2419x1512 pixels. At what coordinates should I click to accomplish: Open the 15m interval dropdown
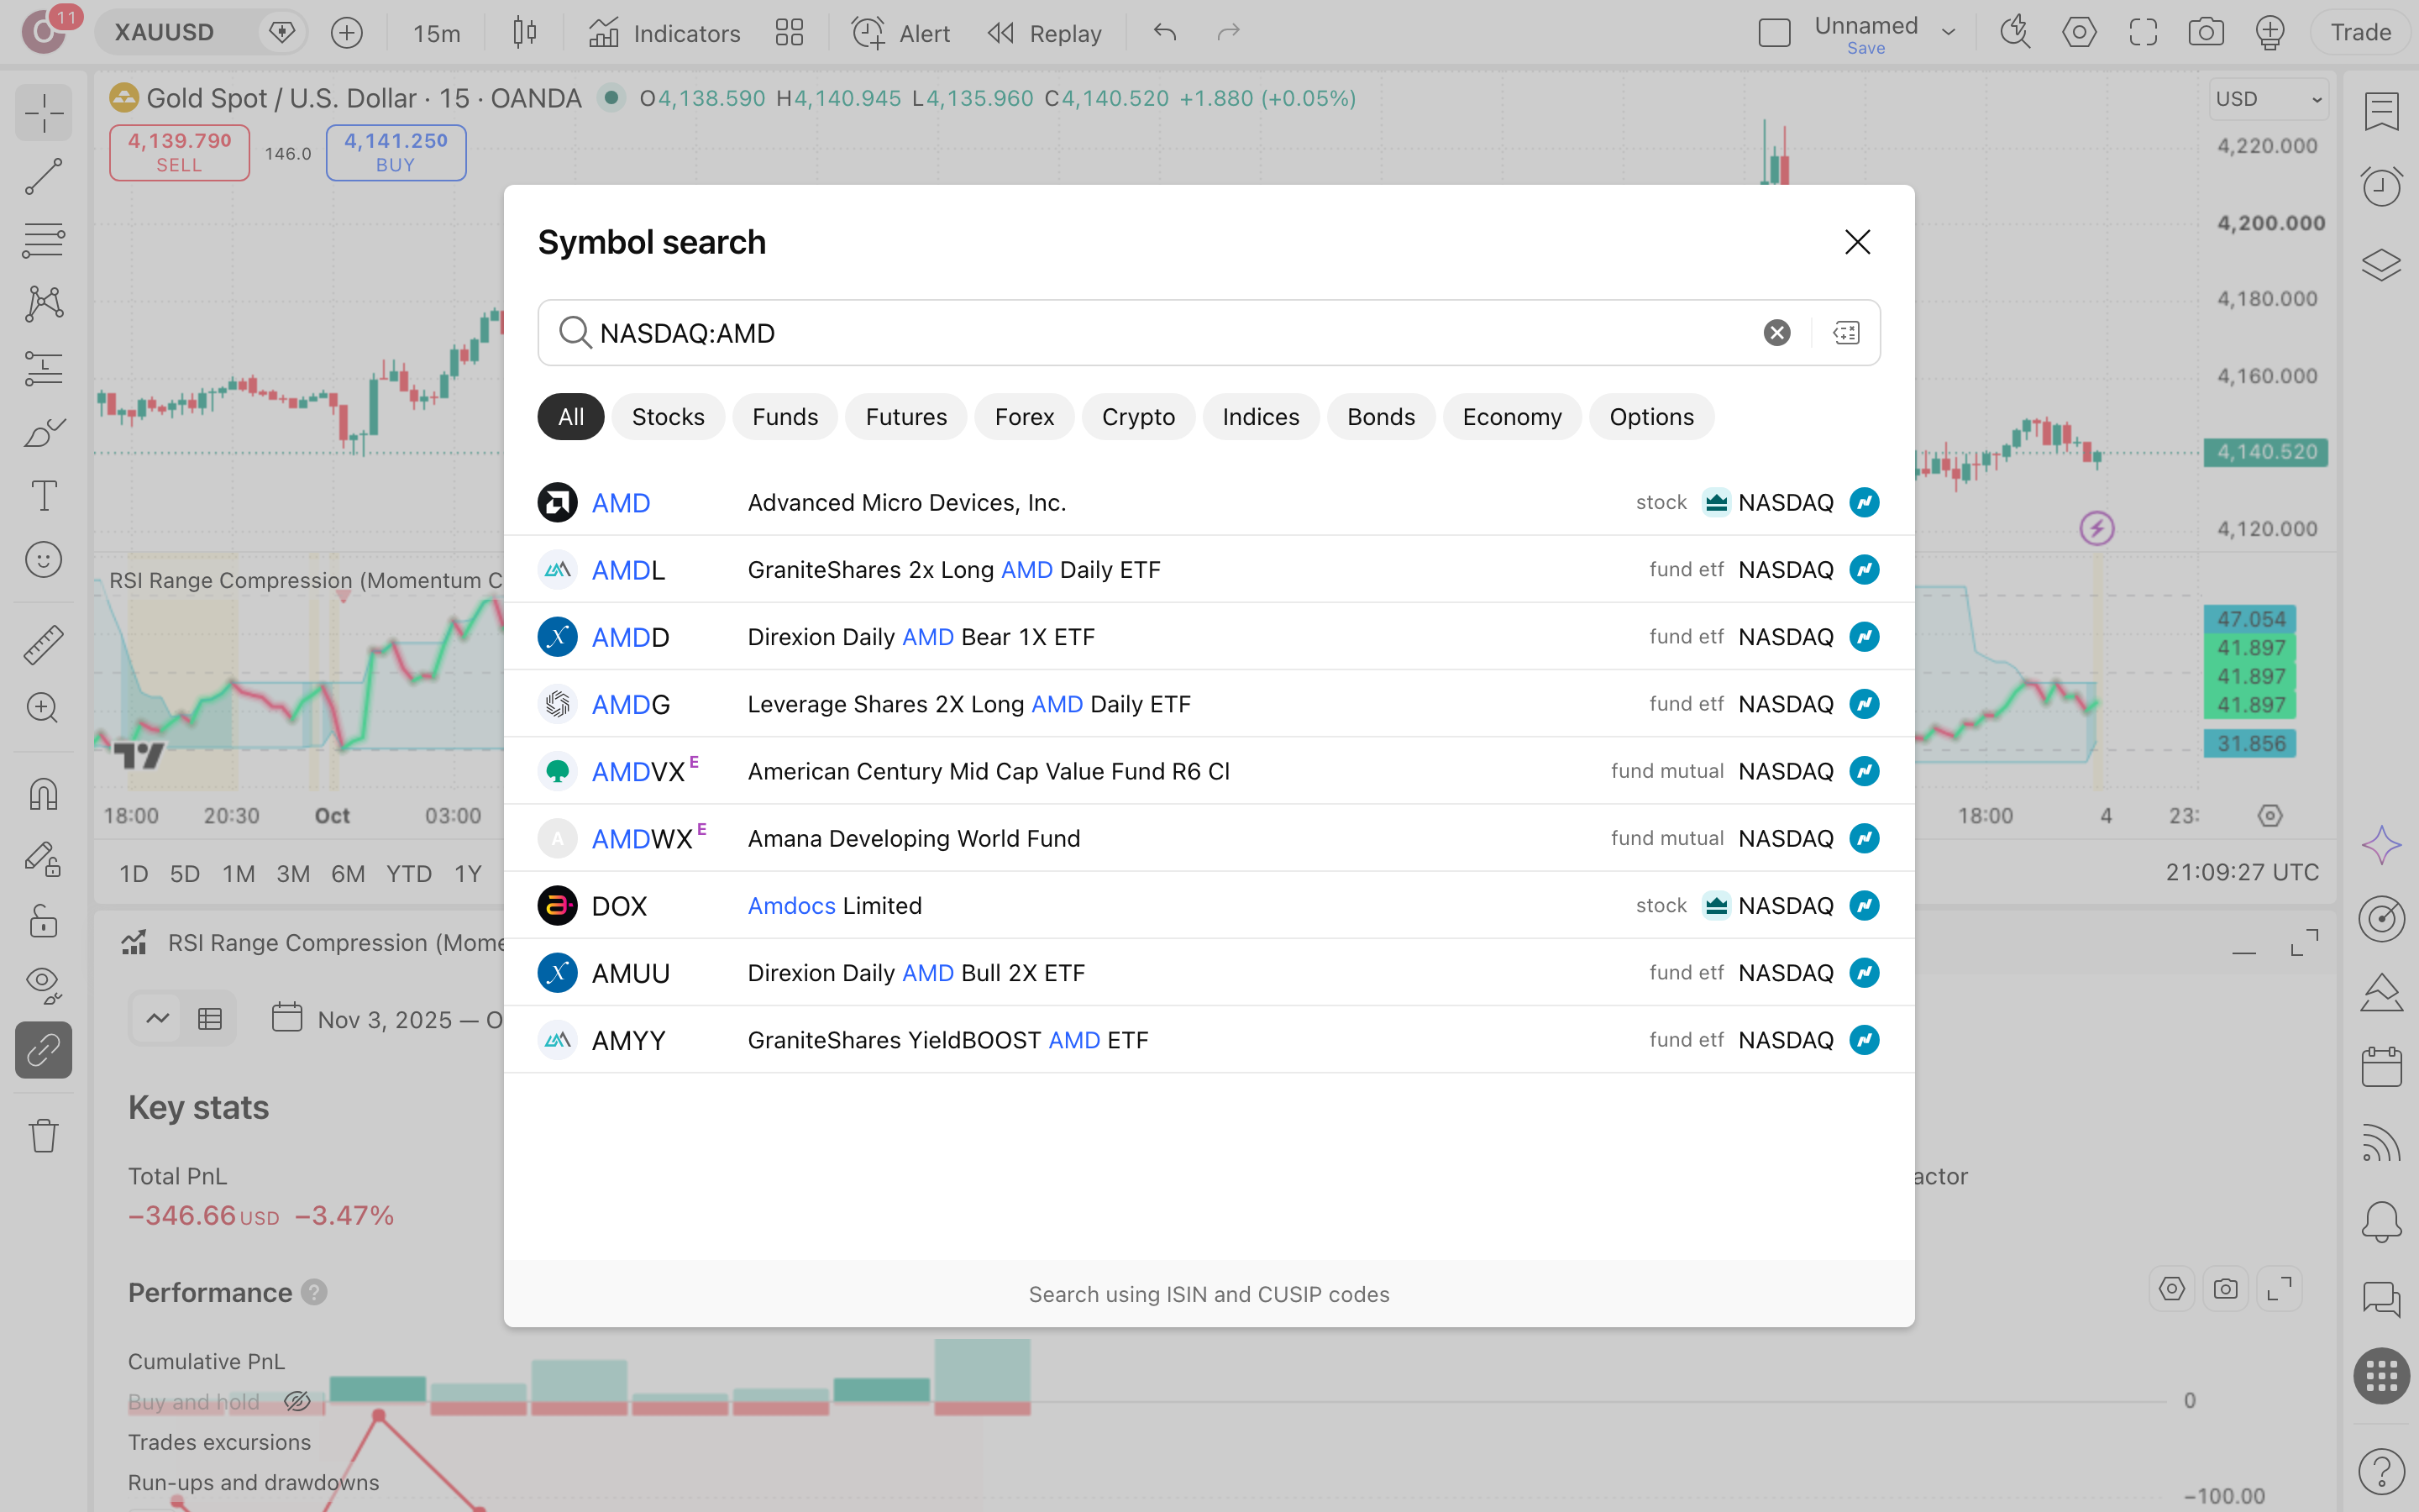(x=437, y=33)
